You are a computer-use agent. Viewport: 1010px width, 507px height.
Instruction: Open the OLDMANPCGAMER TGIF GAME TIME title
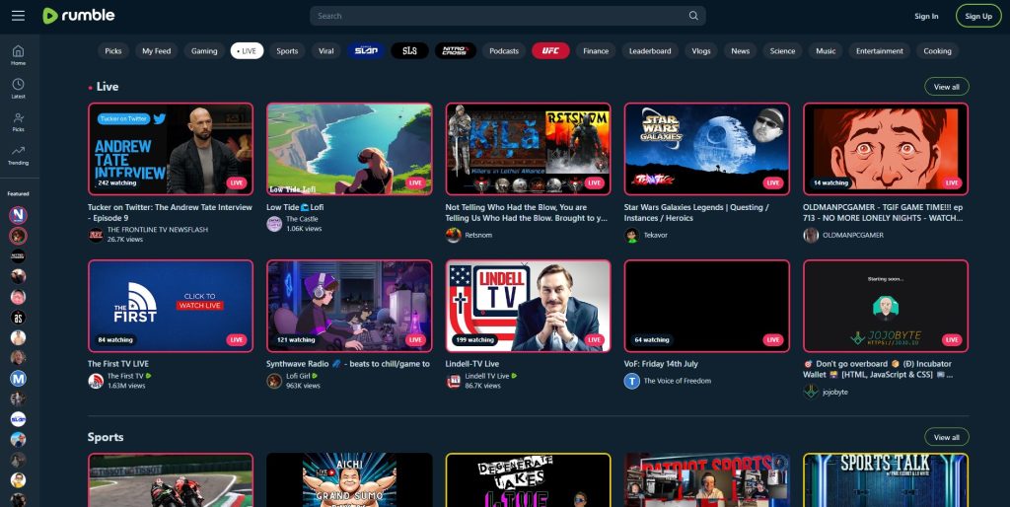[883, 213]
